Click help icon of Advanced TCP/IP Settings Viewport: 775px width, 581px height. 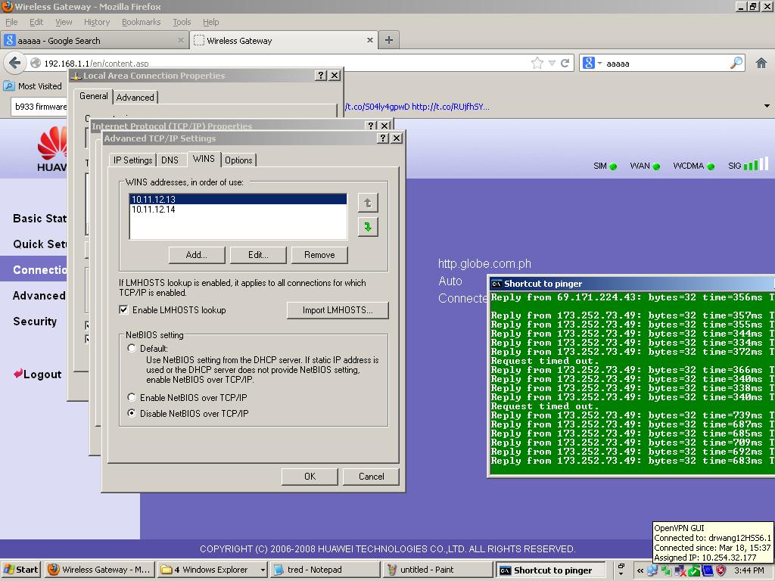pyautogui.click(x=382, y=138)
